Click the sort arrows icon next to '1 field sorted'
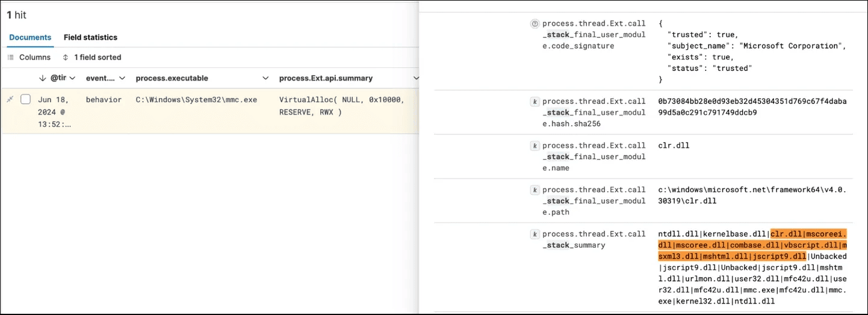Viewport: 868px width, 315px height. pyautogui.click(x=66, y=58)
